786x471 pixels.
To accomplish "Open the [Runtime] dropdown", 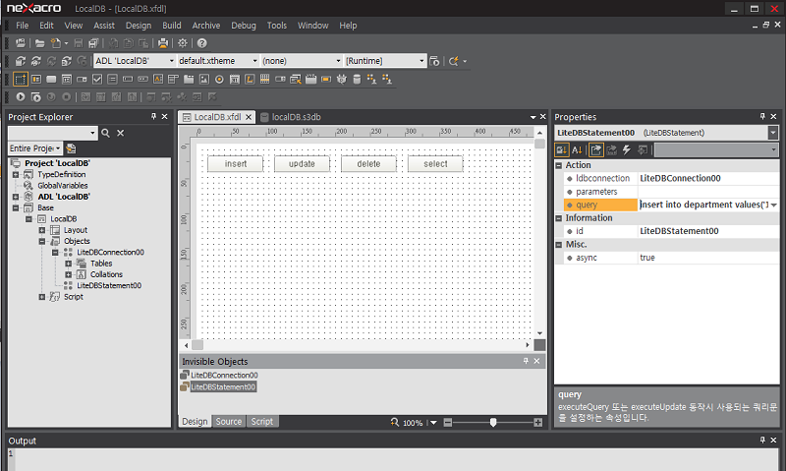I will [421, 61].
